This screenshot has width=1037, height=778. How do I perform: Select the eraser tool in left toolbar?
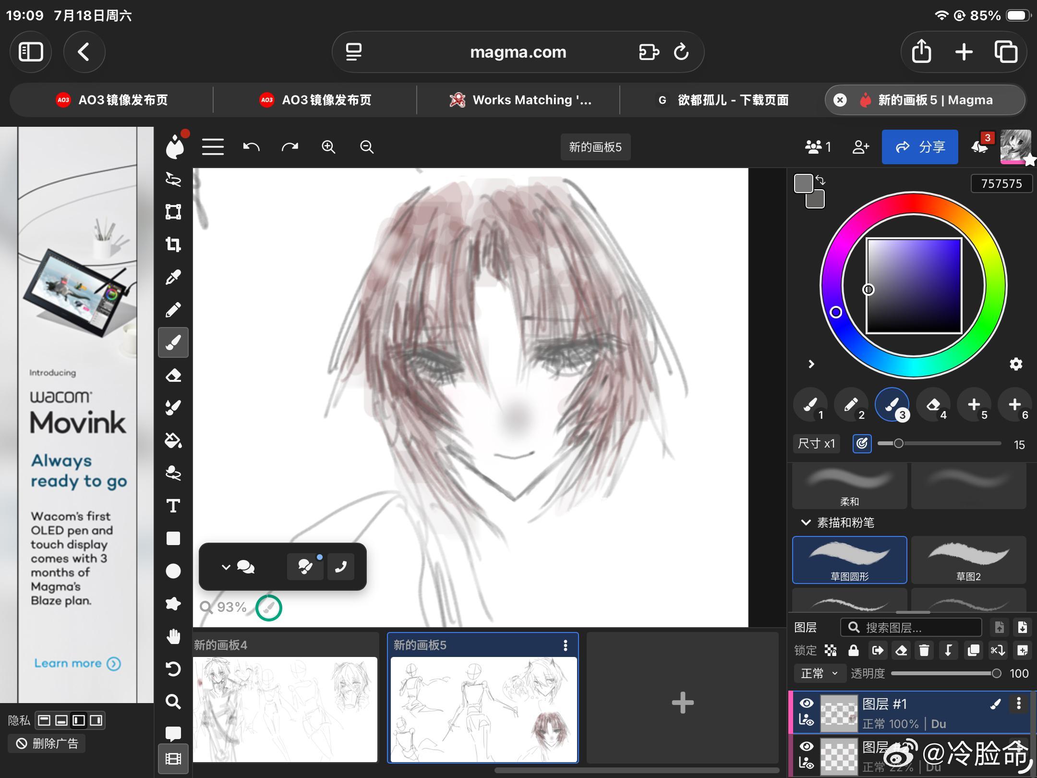pos(173,375)
